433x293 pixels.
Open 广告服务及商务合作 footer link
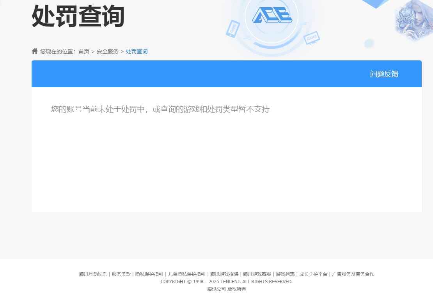pos(353,274)
